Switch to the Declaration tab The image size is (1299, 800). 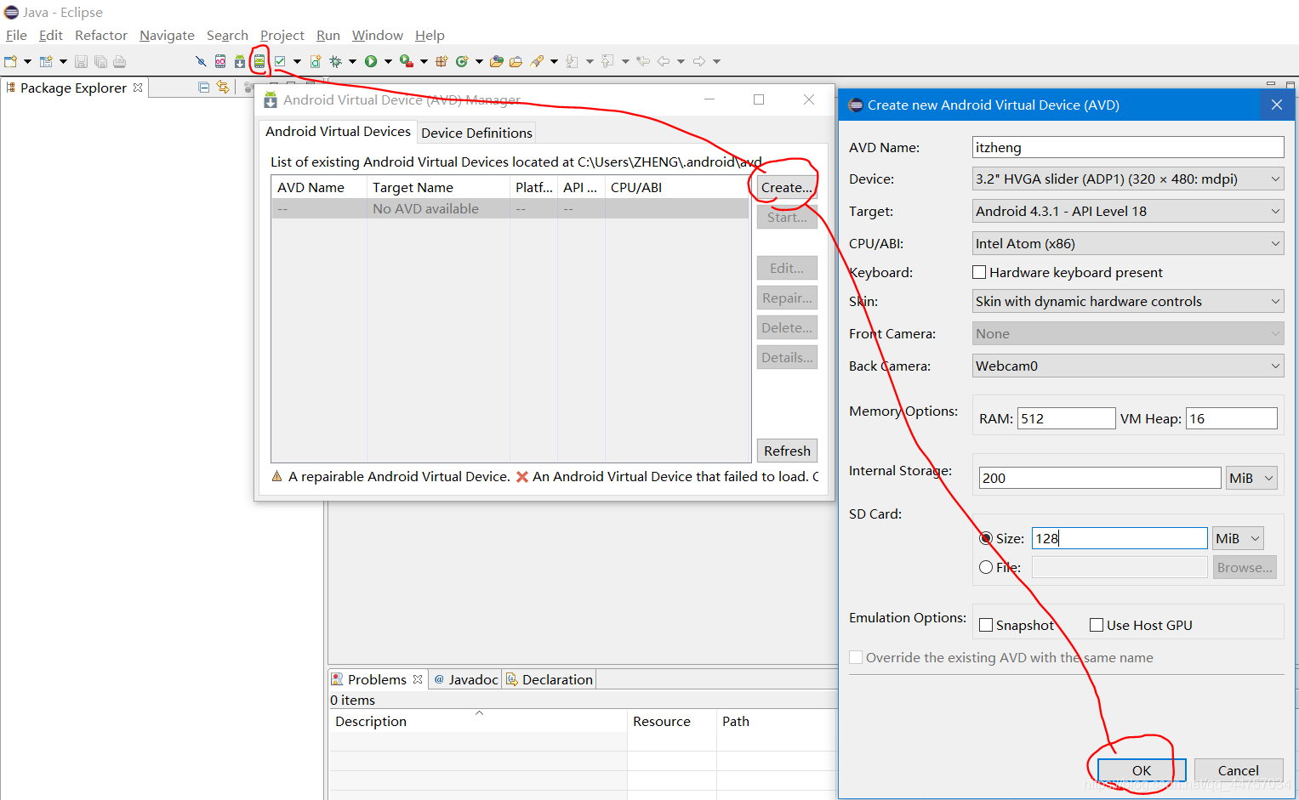pos(550,679)
